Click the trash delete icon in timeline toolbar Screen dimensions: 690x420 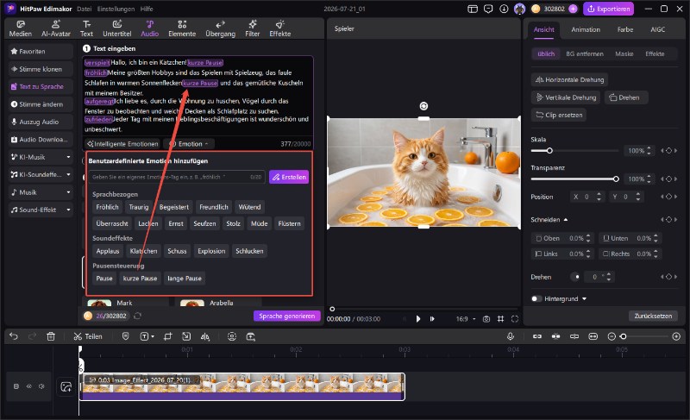[x=51, y=336]
